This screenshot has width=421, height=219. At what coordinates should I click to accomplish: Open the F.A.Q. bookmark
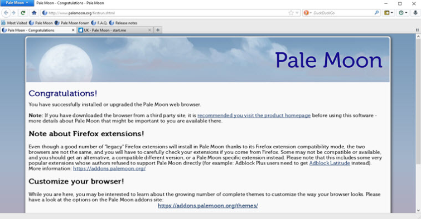click(99, 23)
